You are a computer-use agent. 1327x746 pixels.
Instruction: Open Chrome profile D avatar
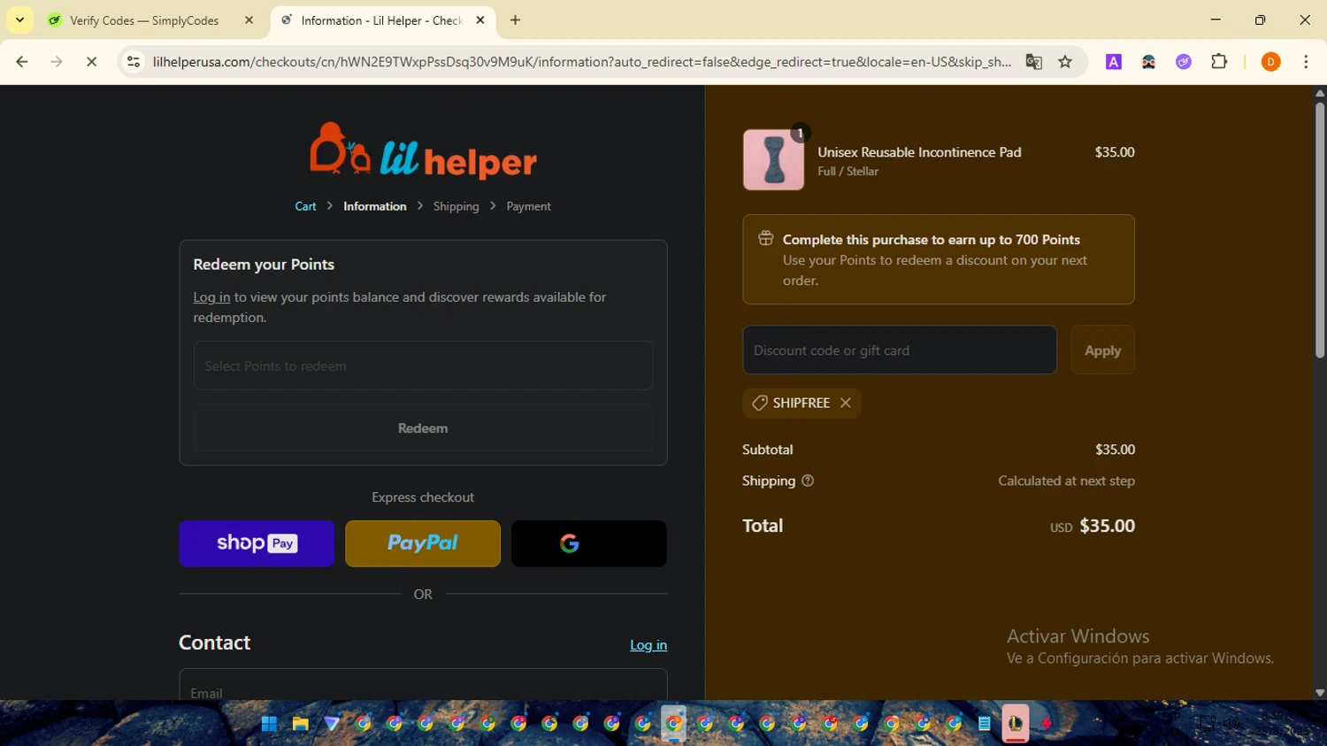pos(1270,62)
